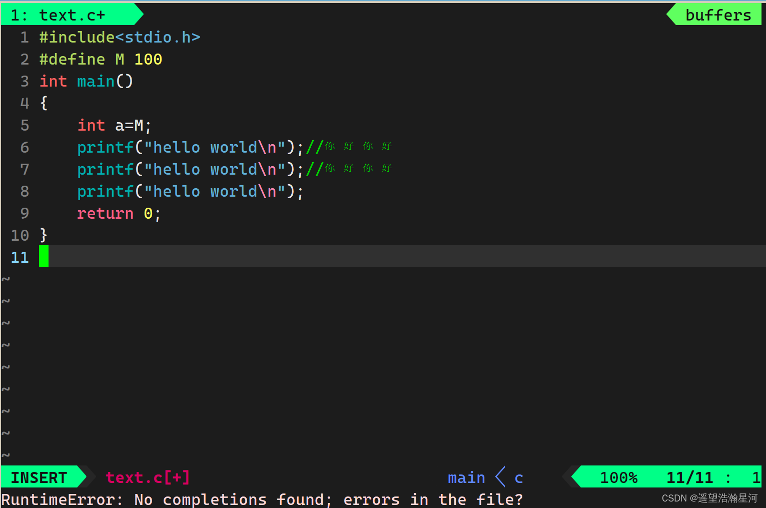Click printf statement on line 7
This screenshot has width=766, height=508.
coord(190,169)
